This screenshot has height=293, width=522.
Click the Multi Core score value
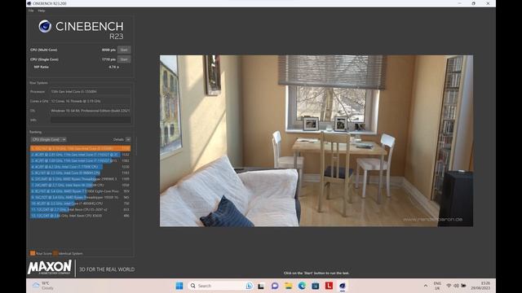tap(108, 50)
